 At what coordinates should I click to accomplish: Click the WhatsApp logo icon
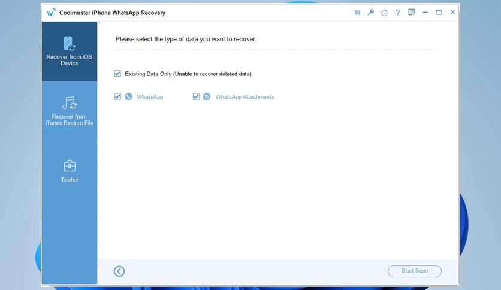click(128, 96)
